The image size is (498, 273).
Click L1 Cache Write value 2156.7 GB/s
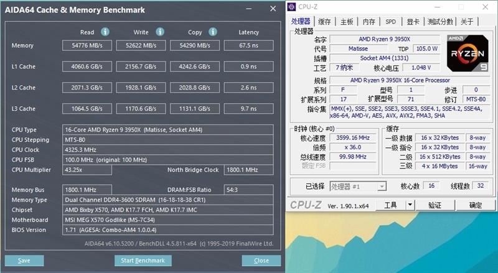pyautogui.click(x=141, y=67)
